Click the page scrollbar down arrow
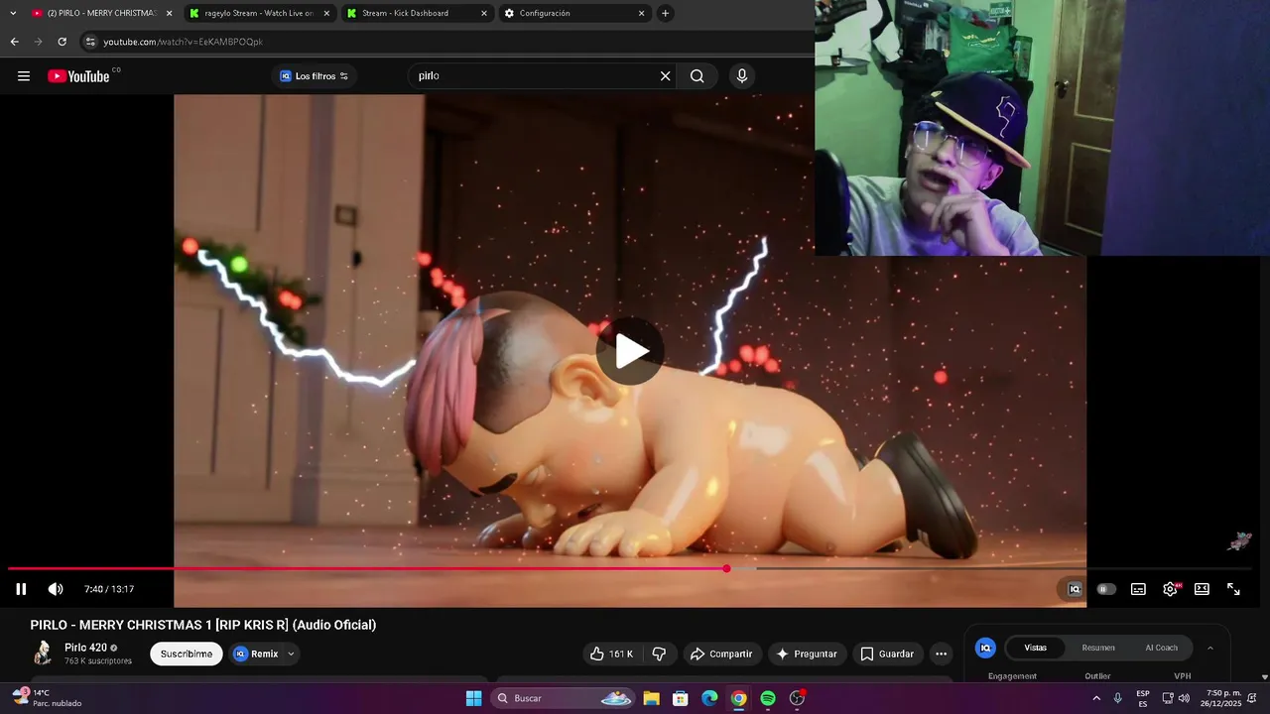The width and height of the screenshot is (1270, 714). point(1264,677)
